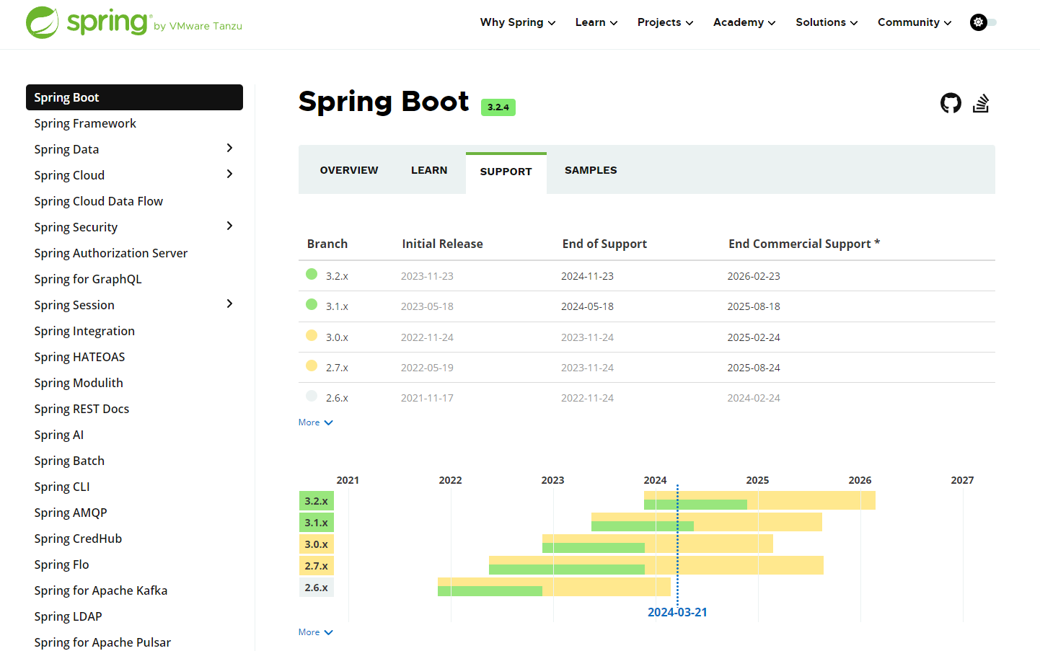Click the yellow status dot for 3.0.x
Image resolution: width=1040 pixels, height=651 pixels.
(312, 335)
